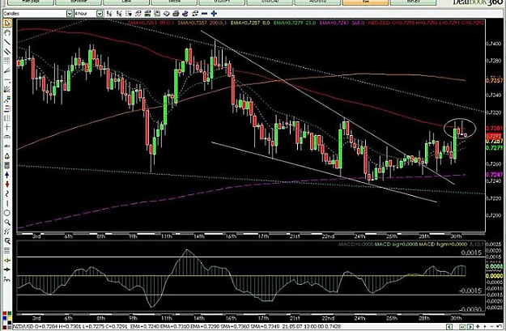Click the 30th date label on price chart axis
The image size is (506, 331).
pos(456,236)
